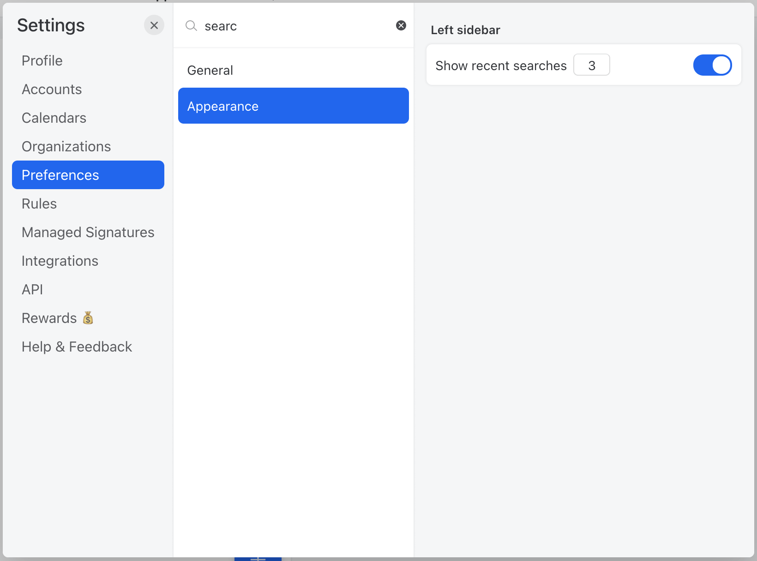Open the API settings section
Viewport: 757px width, 561px height.
pyautogui.click(x=32, y=289)
